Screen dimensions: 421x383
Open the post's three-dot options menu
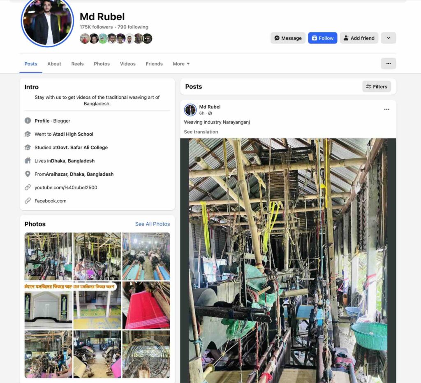(x=386, y=109)
